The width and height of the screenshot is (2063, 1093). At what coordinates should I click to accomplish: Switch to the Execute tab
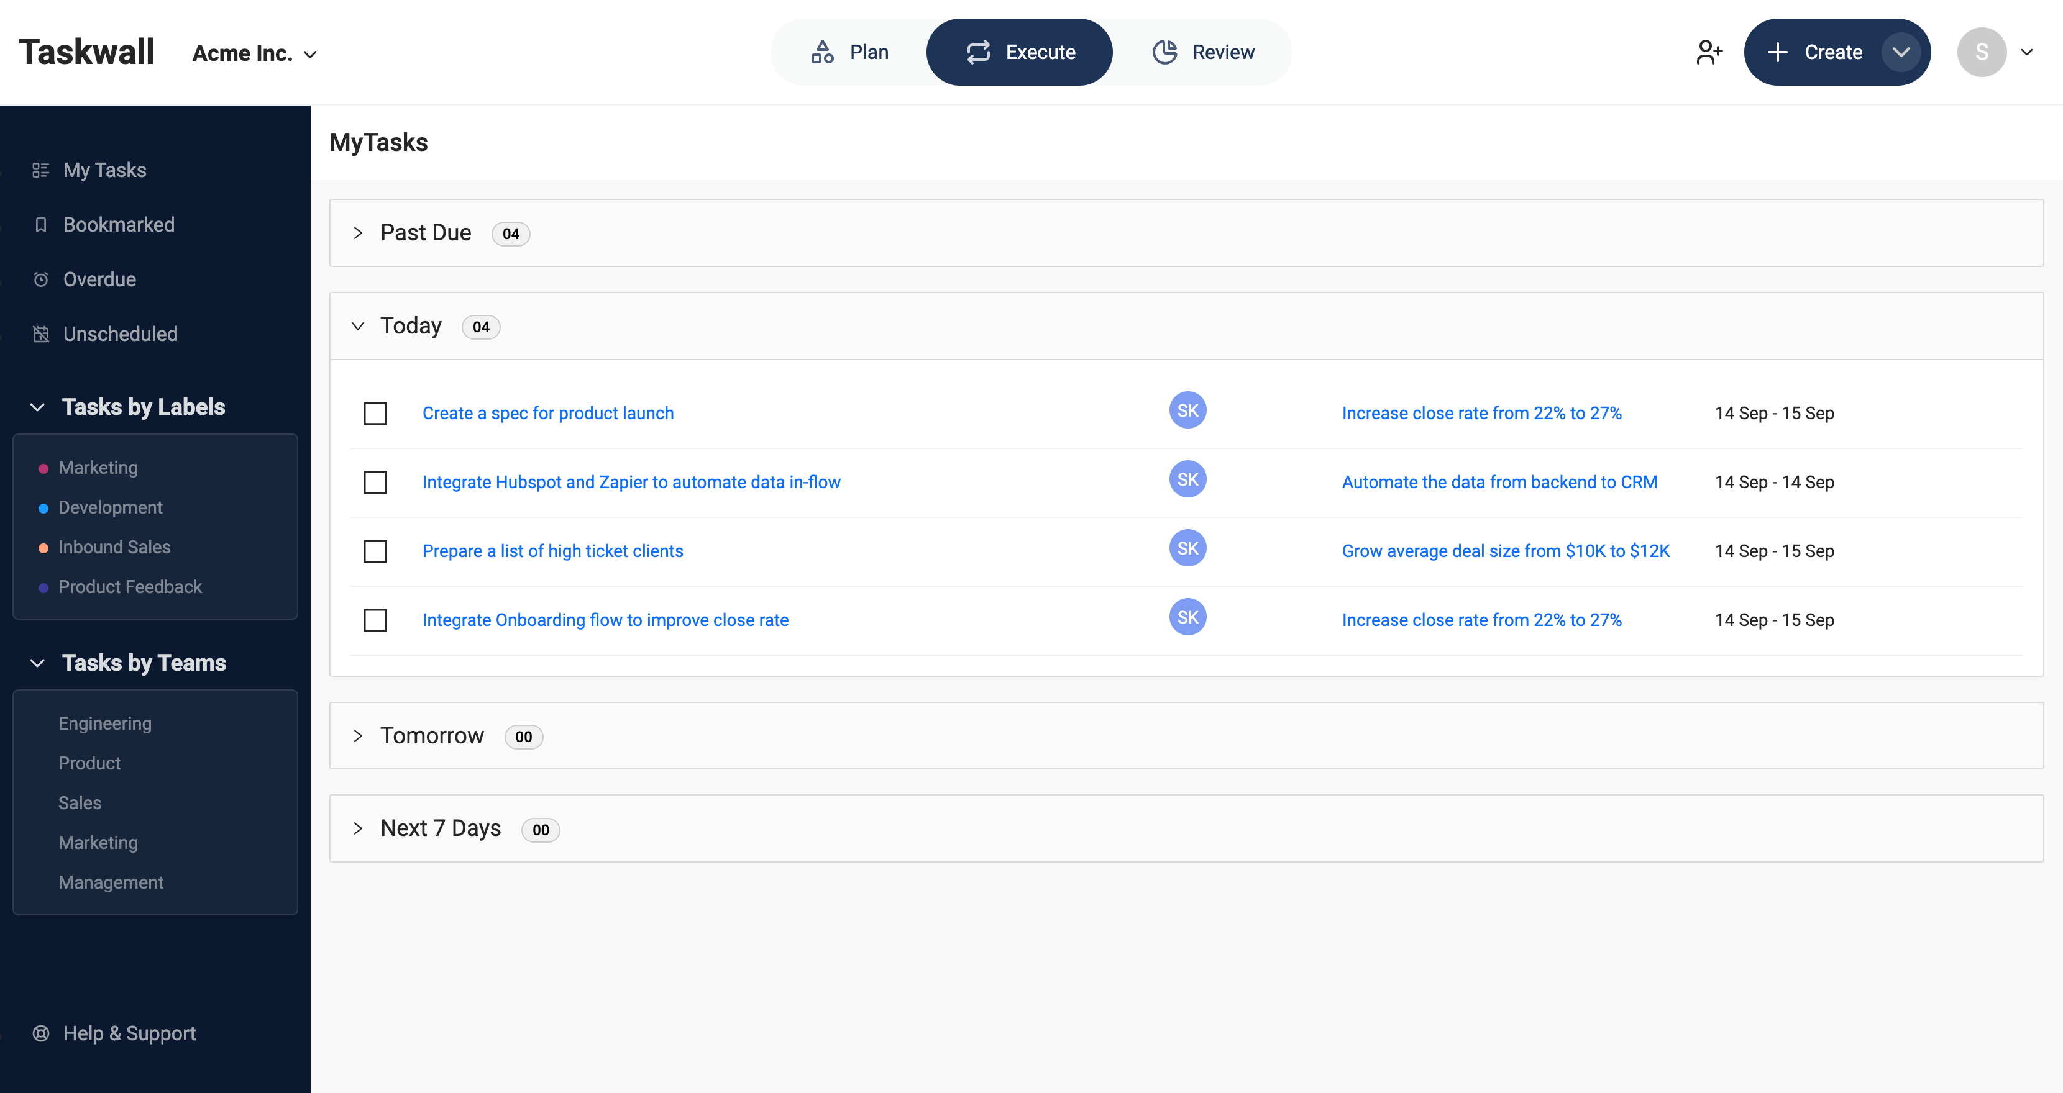click(1018, 51)
